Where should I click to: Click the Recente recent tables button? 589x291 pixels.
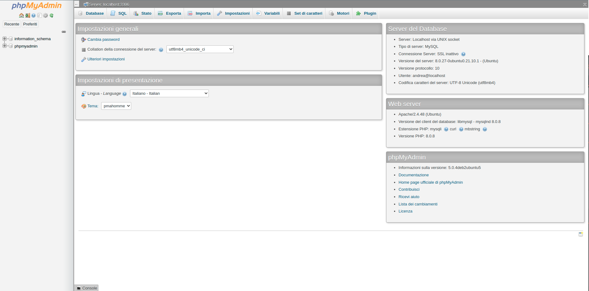pos(12,24)
